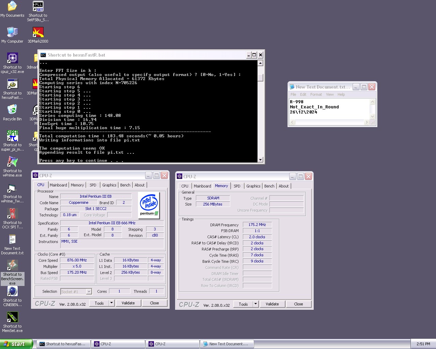Screen dimensions: 436x349
Task: Click command prompt scrollbar down arrow
Action: (260, 160)
